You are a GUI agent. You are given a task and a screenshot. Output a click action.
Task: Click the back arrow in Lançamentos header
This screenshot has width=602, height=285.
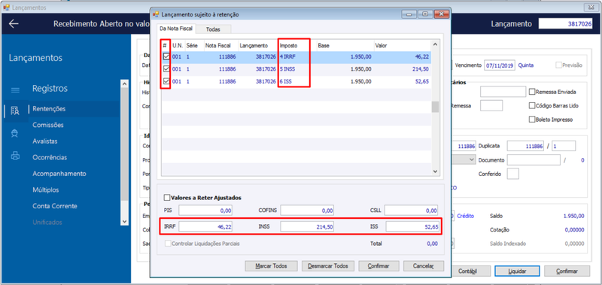[x=14, y=24]
